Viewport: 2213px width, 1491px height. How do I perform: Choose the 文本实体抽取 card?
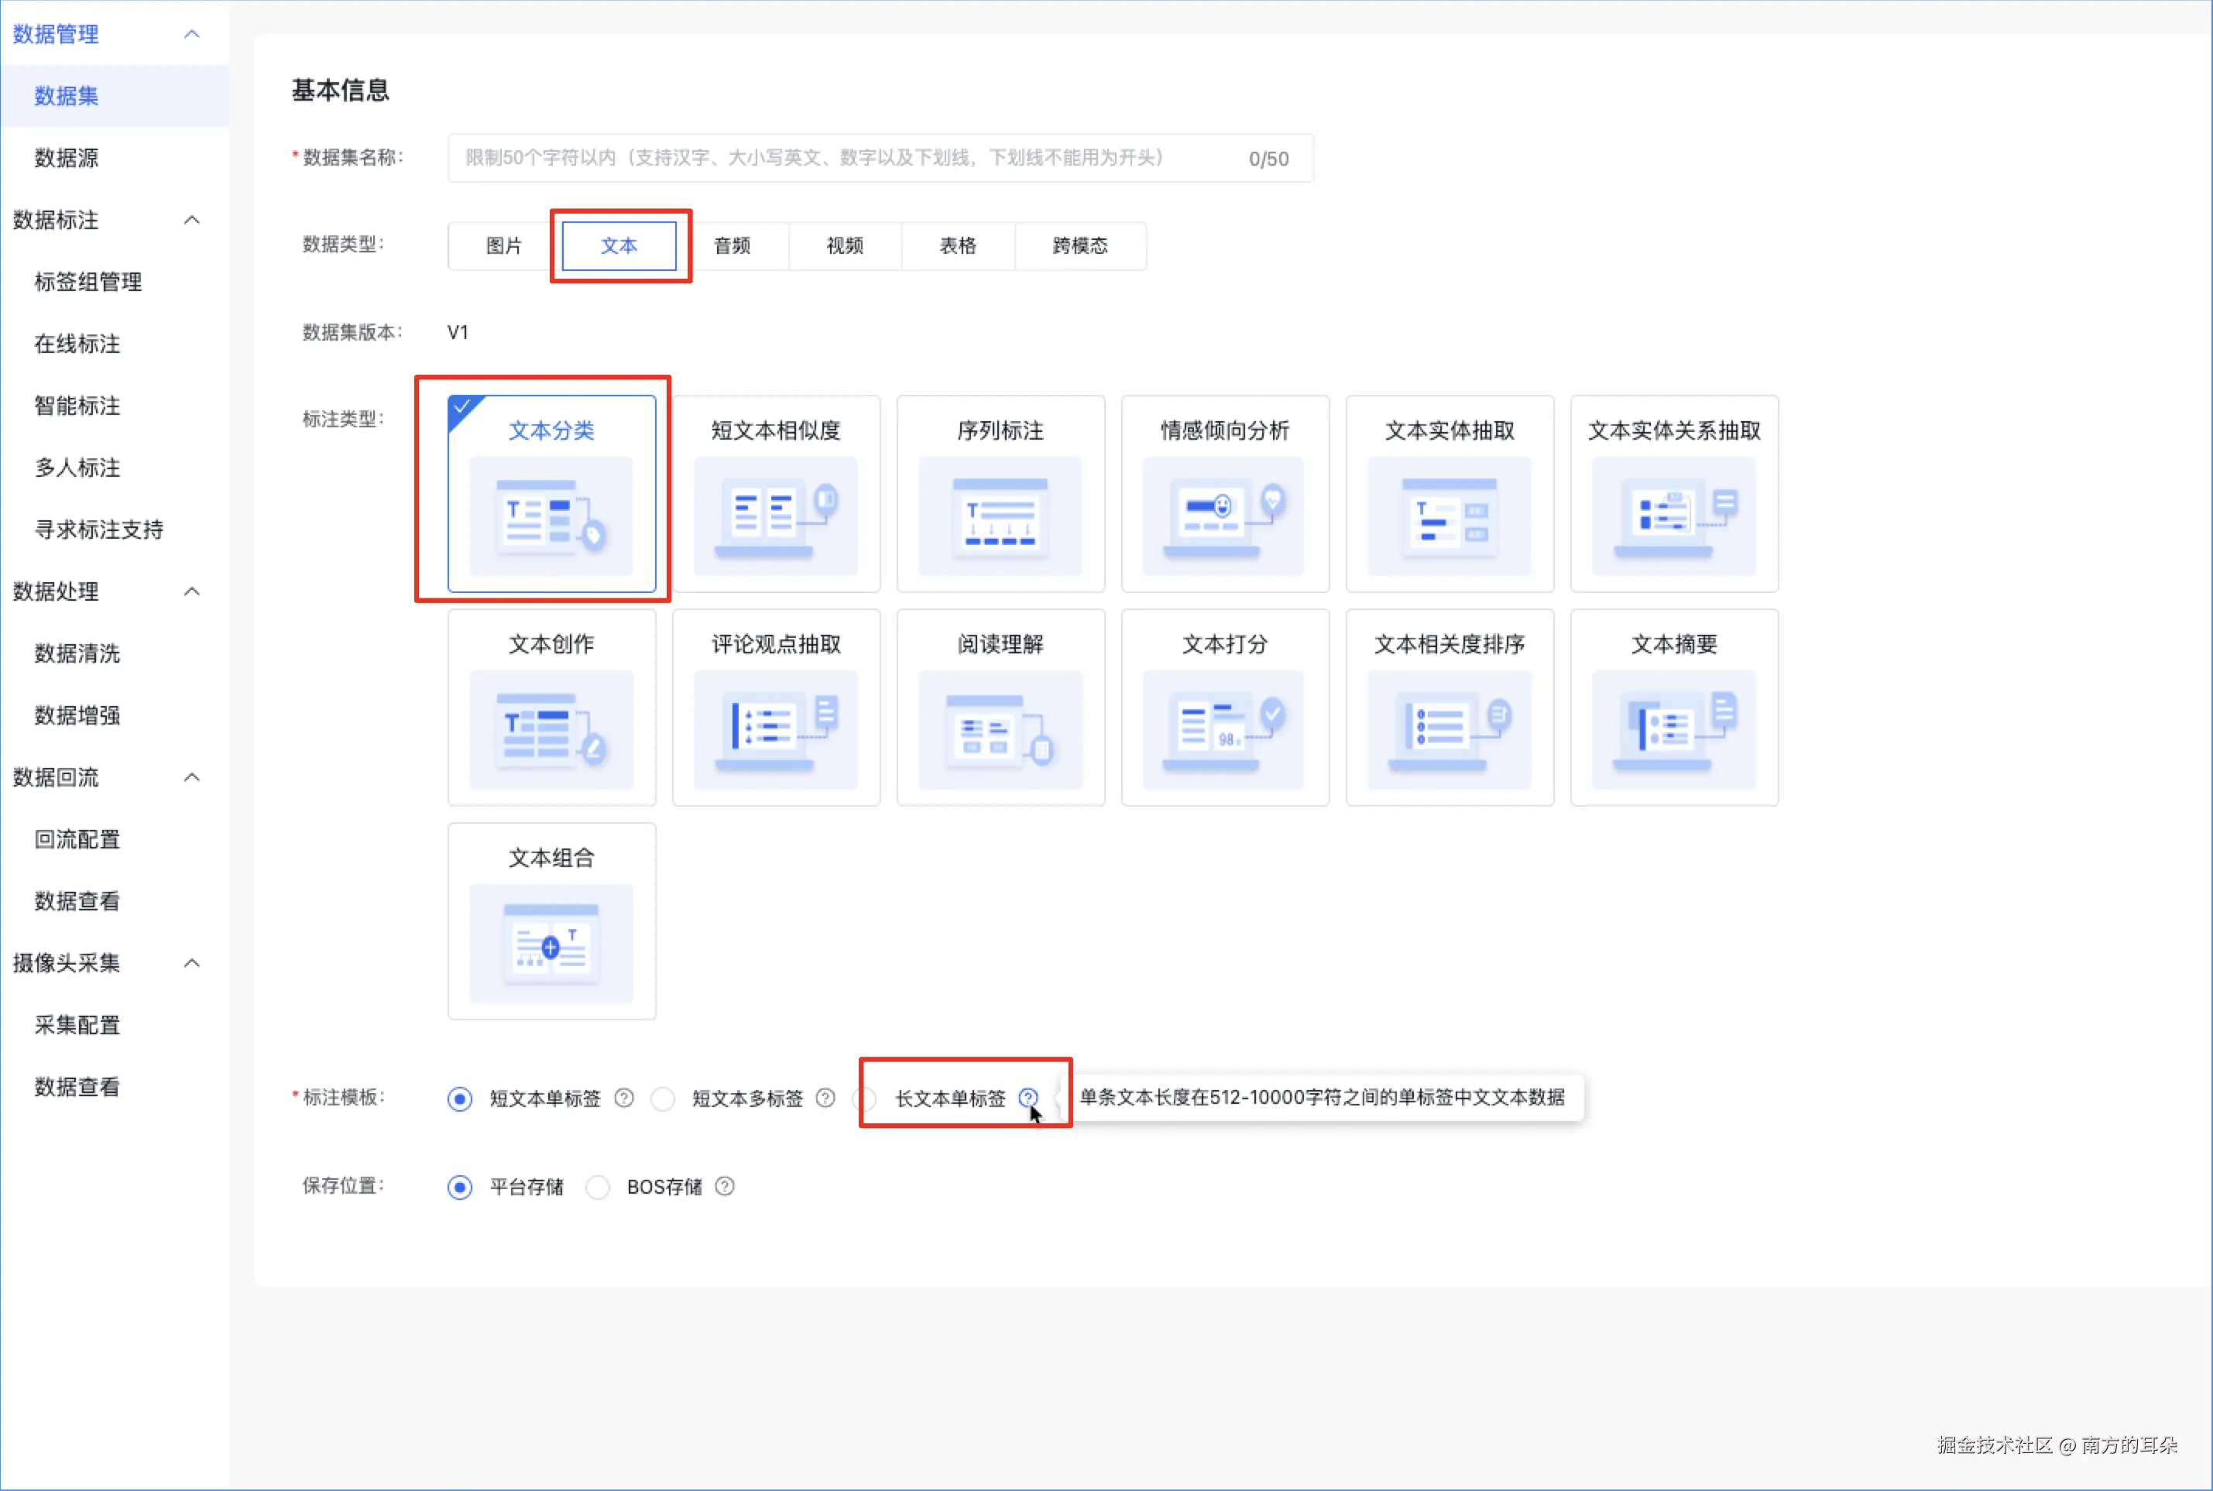tap(1450, 493)
